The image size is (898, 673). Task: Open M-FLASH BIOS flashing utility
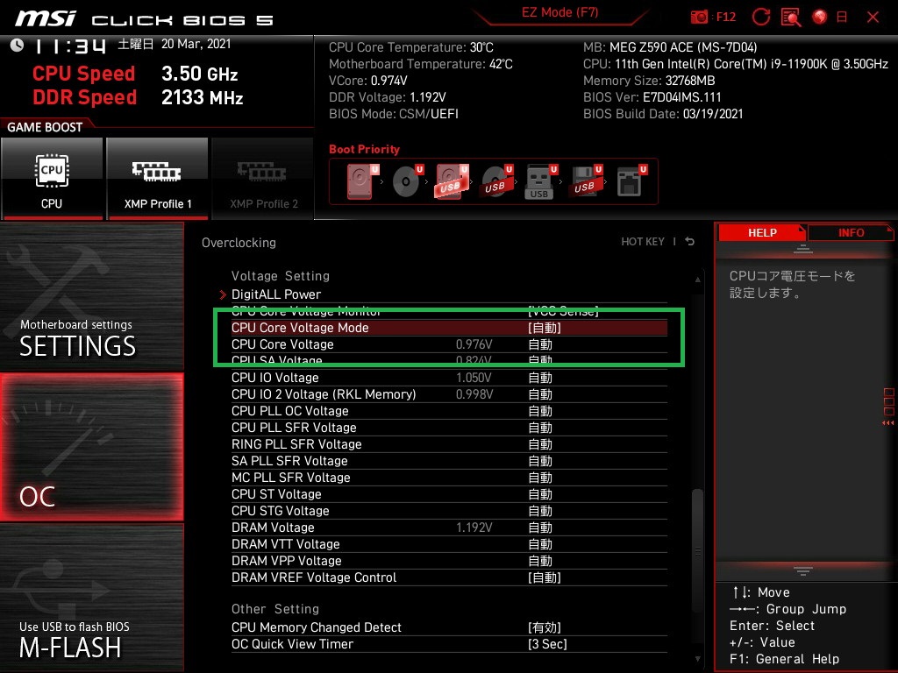pos(91,598)
